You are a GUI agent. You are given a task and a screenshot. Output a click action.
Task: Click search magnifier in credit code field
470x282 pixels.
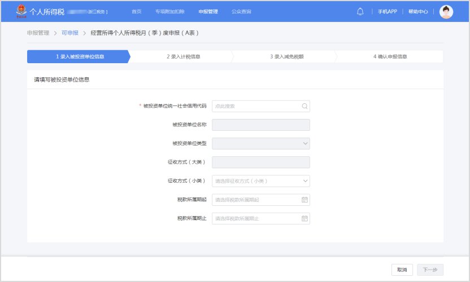click(x=304, y=105)
